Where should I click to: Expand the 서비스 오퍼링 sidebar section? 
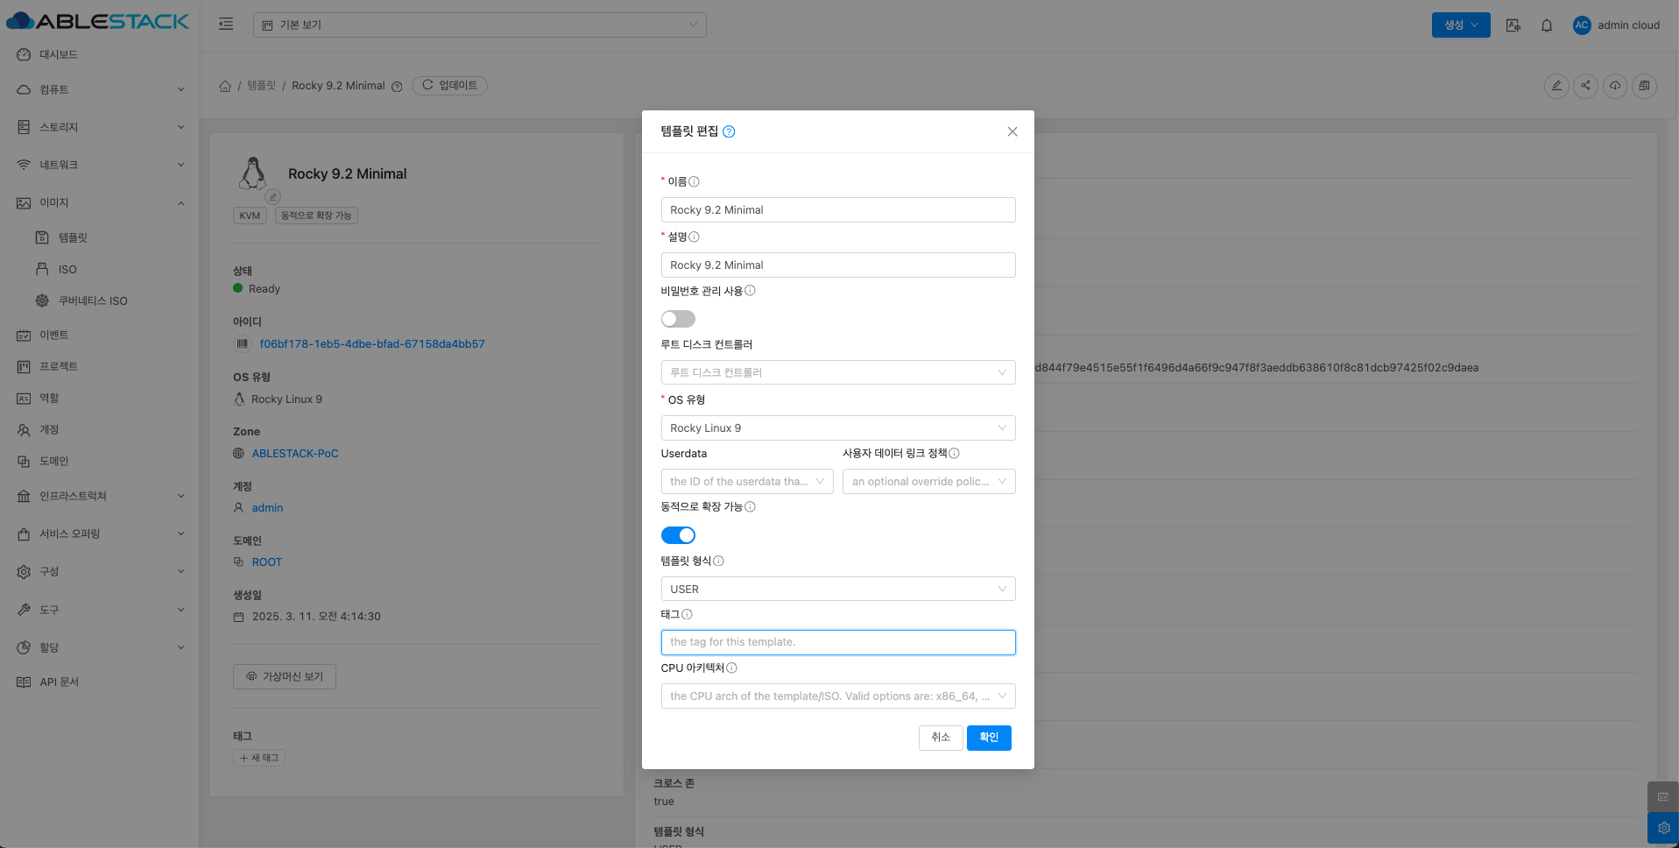[x=100, y=534]
